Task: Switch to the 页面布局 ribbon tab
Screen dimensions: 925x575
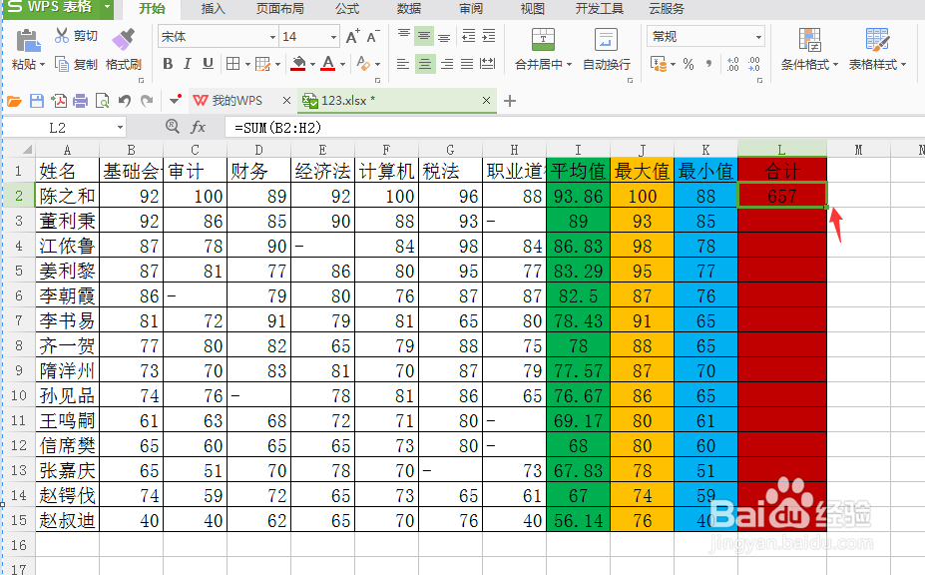Action: coord(280,9)
